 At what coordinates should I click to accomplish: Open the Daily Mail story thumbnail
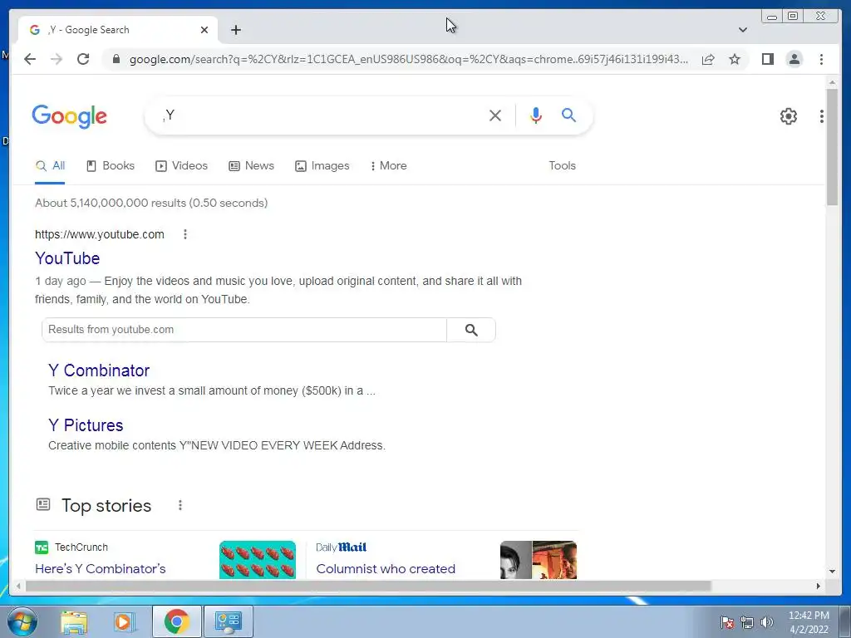(x=539, y=560)
